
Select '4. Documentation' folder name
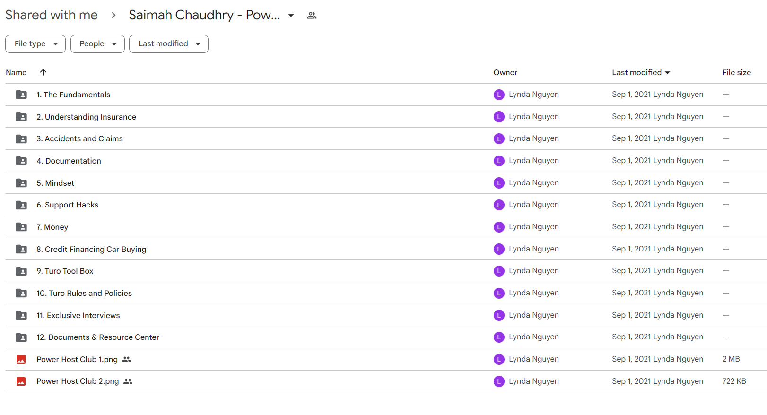tap(69, 161)
